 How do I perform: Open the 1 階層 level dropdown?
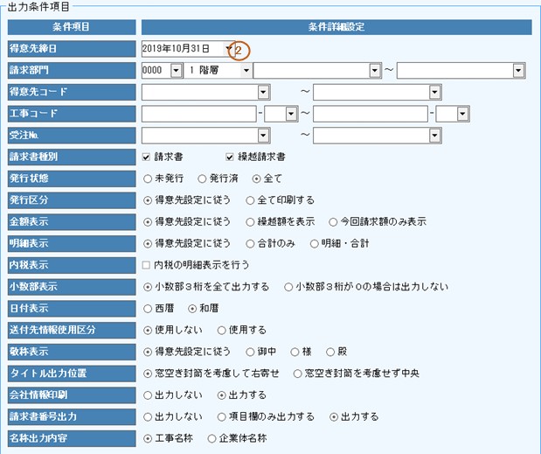point(246,70)
